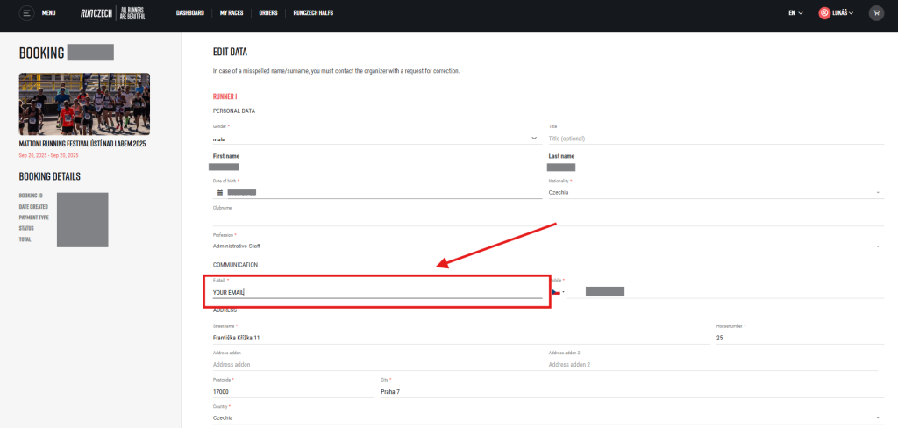898x428 pixels.
Task: Click the Mobile number input field
Action: click(727, 292)
